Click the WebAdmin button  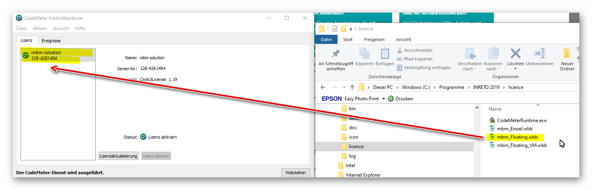coord(295,173)
